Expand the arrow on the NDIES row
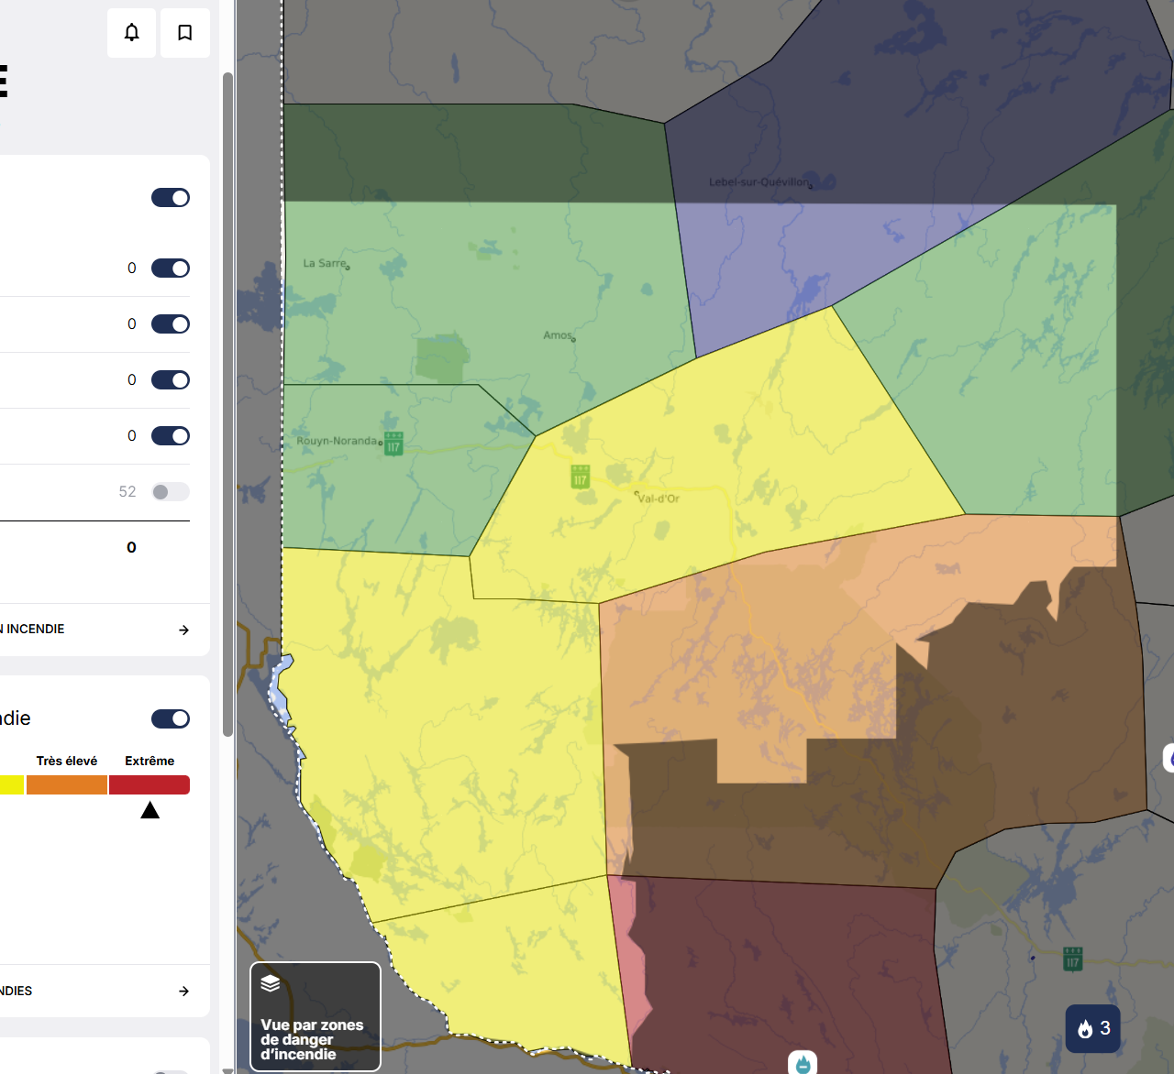Viewport: 1174px width, 1074px height. pos(183,991)
